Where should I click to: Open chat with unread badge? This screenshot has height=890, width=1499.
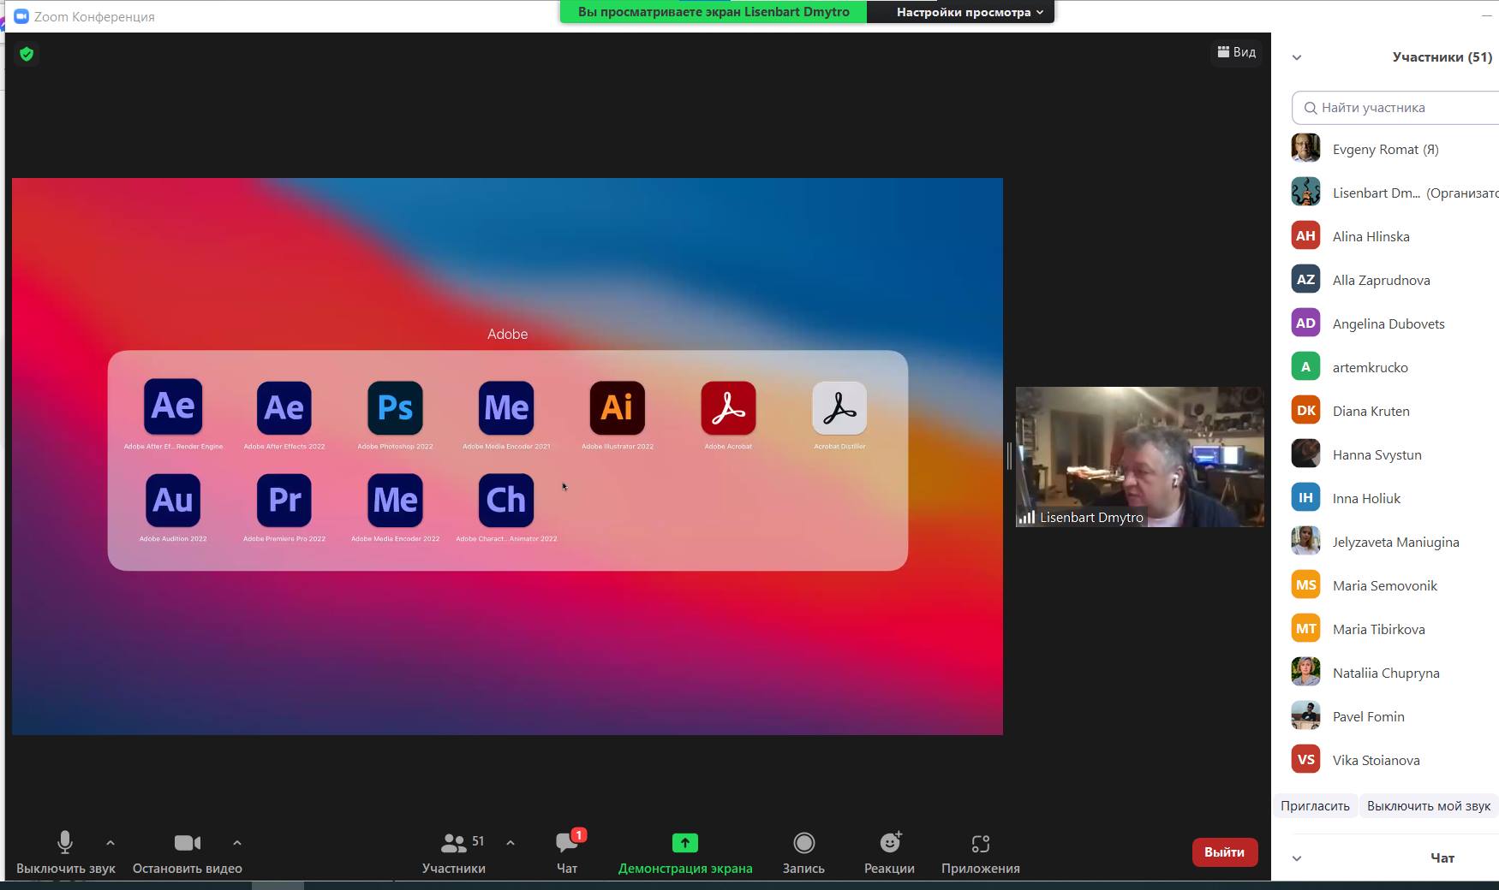click(567, 844)
